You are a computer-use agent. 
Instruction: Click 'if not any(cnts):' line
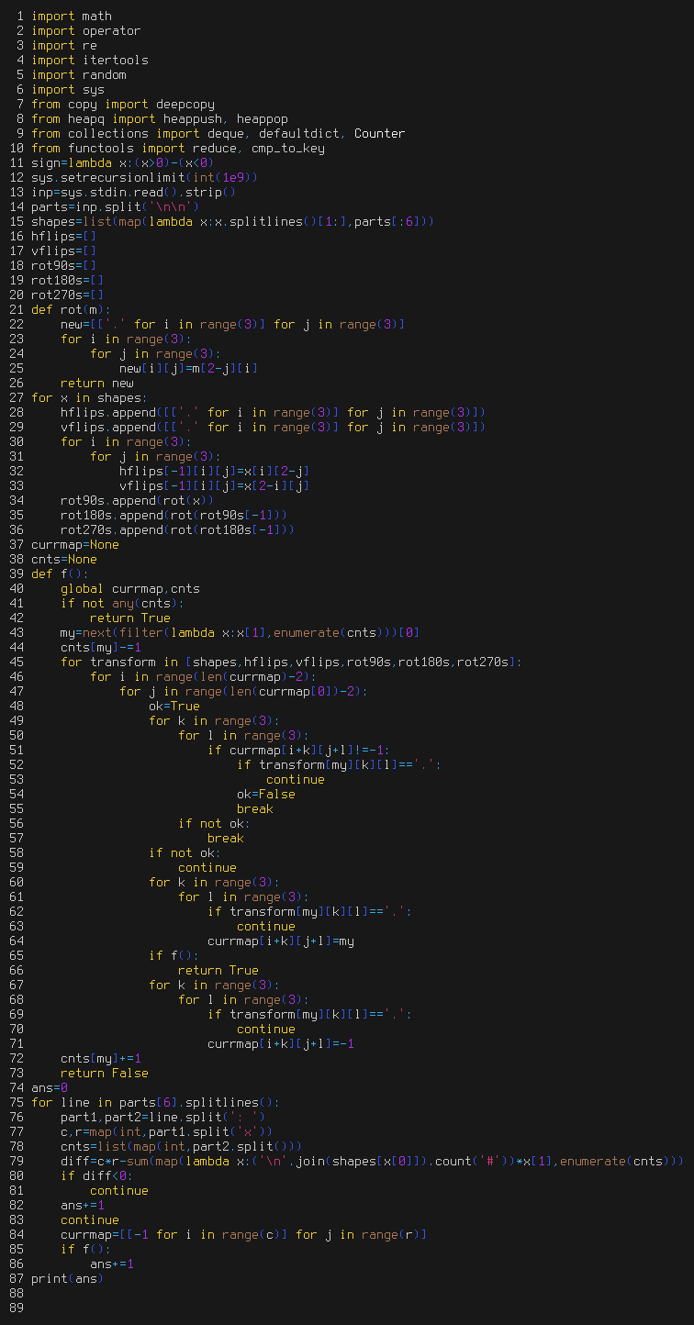123,603
